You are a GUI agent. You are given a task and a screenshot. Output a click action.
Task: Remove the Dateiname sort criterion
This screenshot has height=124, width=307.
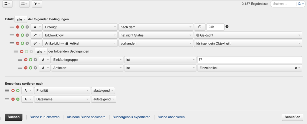pos(13,99)
